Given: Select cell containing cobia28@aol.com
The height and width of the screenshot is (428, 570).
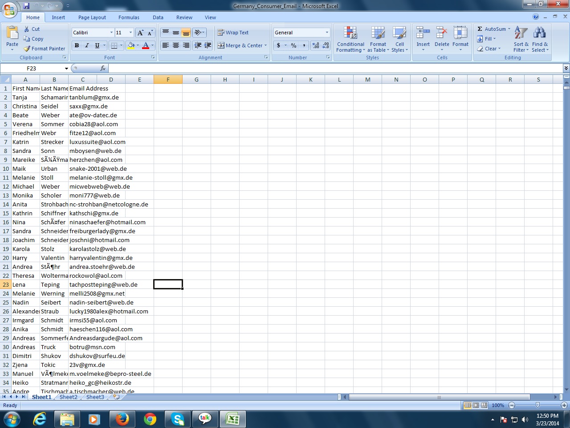Looking at the screenshot, I should pos(94,124).
